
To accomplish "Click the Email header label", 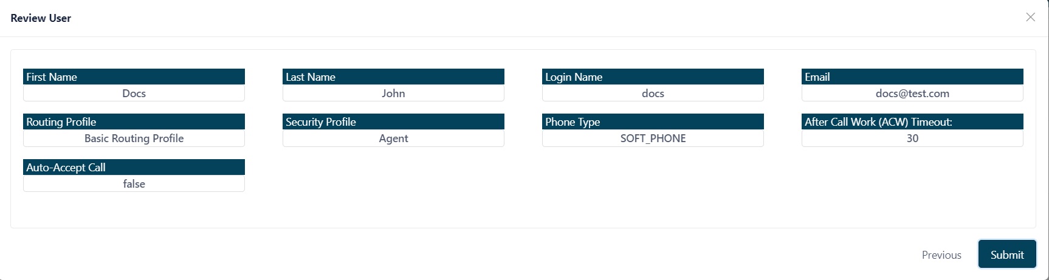I will point(817,77).
